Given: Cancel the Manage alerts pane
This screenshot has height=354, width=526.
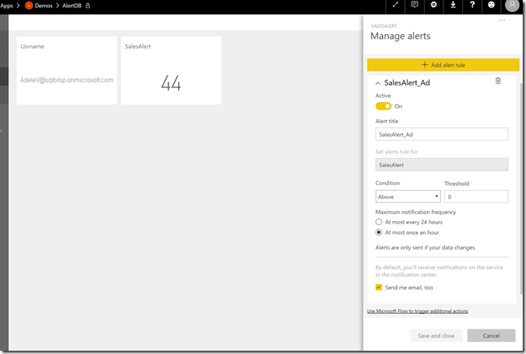Looking at the screenshot, I should [x=491, y=335].
